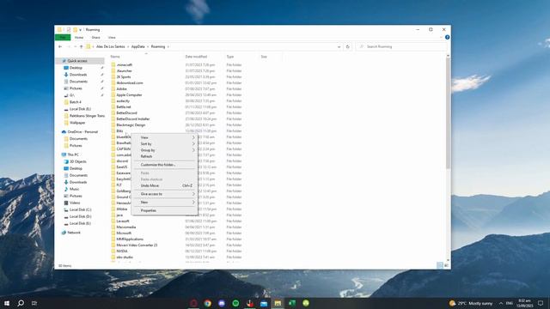550x309 pixels.
Task: Open the File ribbon tab
Action: (x=63, y=38)
